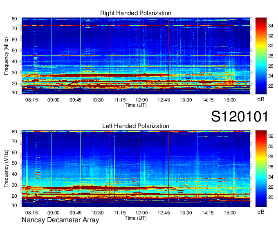This screenshot has height=225, width=278.
Task: Click the 60 MHz tick of the right-handed plot
Action: 14,40
